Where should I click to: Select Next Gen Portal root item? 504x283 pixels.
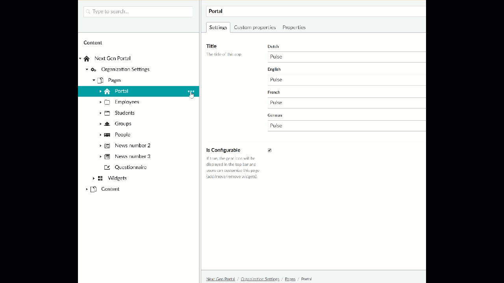[113, 59]
